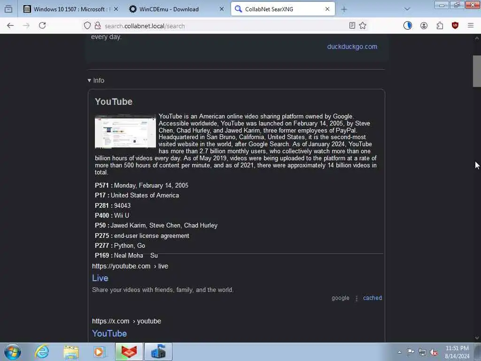Screen dimensions: 481x361
Task: Open the cached link for Live result
Action: pos(372,298)
